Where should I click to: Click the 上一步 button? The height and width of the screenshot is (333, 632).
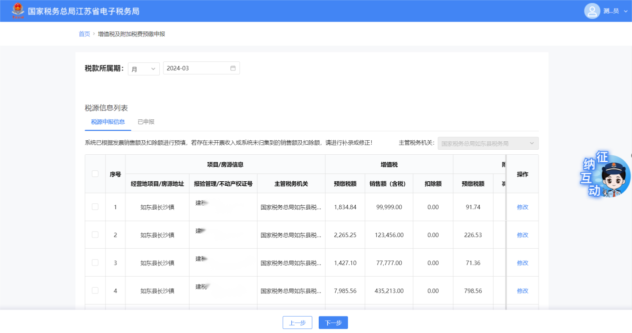tap(297, 323)
